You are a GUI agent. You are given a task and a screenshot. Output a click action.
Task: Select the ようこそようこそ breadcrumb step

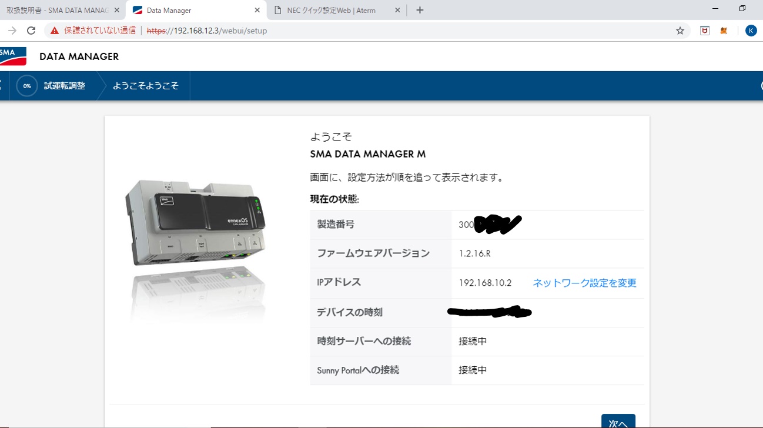point(146,86)
